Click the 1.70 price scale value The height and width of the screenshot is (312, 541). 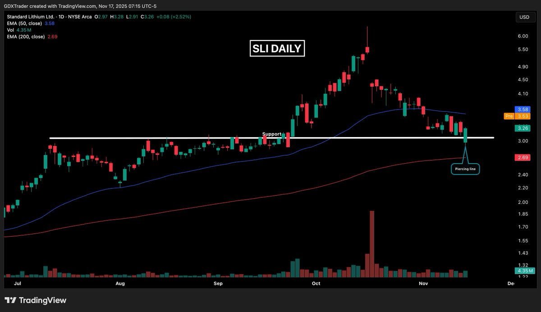pyautogui.click(x=523, y=227)
